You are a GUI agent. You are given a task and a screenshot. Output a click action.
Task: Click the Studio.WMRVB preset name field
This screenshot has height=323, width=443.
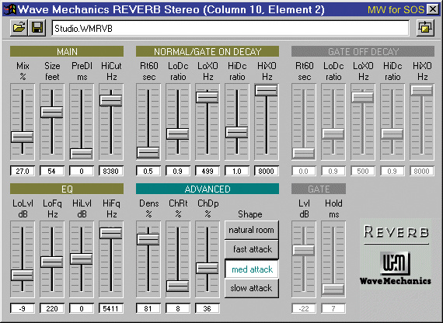(x=230, y=28)
